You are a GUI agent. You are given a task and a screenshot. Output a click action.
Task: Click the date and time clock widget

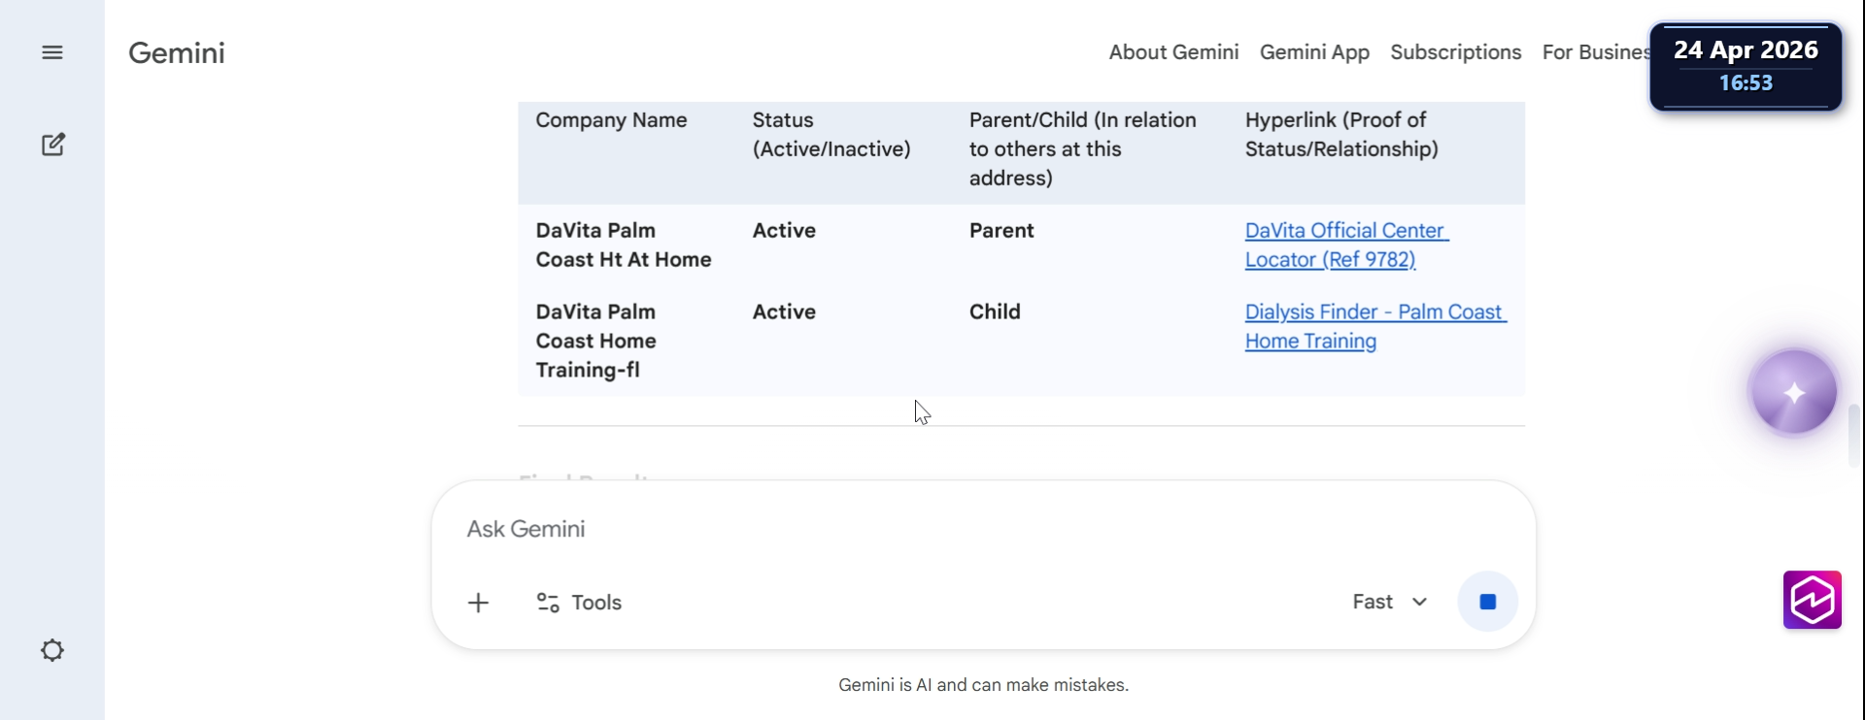(x=1746, y=66)
